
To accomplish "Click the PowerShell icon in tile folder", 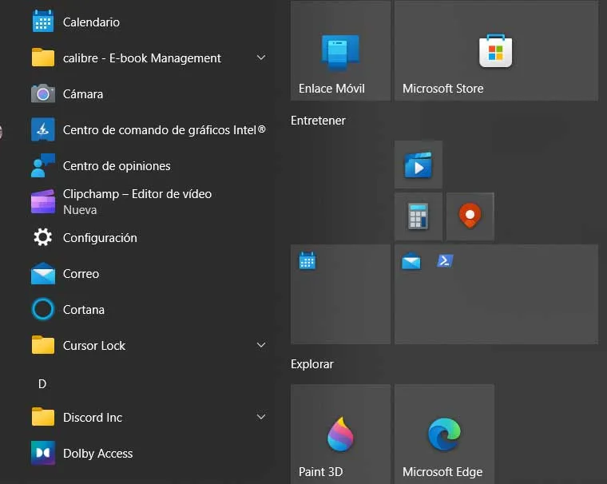I will [x=445, y=260].
